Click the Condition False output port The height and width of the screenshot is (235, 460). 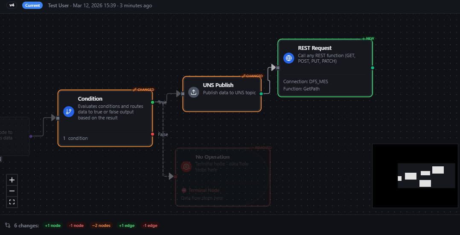coord(153,134)
